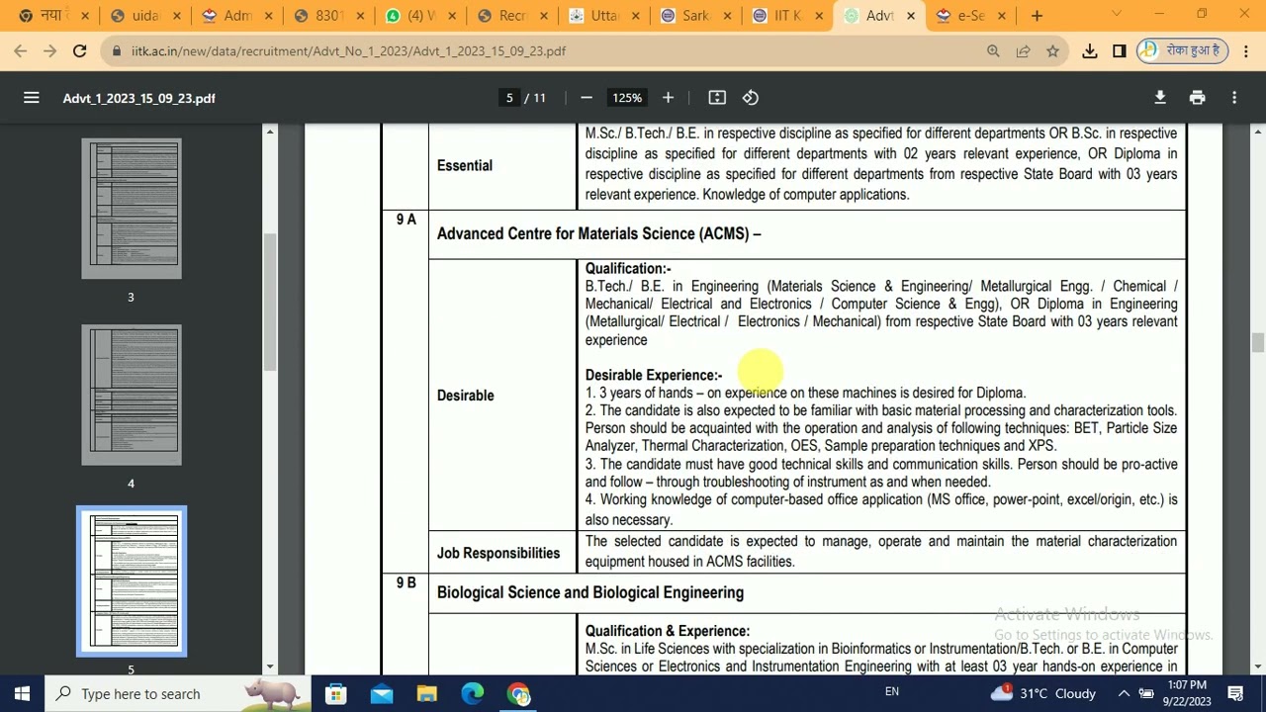Click the EN language indicator
This screenshot has height=712, width=1266.
coord(892,692)
